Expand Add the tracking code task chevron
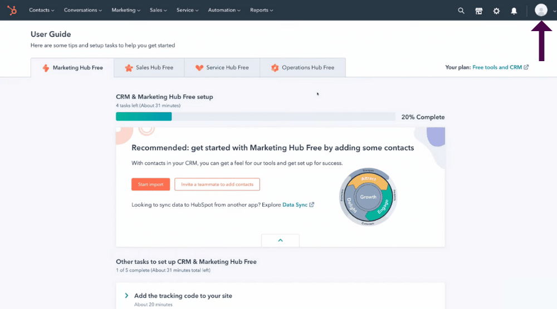Viewport: 557px width, 309px height. [x=126, y=296]
